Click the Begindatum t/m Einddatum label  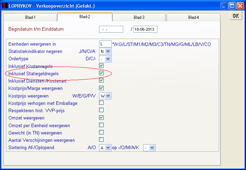point(36,29)
